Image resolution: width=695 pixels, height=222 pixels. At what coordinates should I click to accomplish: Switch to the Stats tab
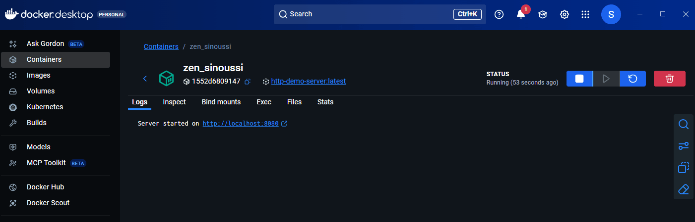click(325, 102)
